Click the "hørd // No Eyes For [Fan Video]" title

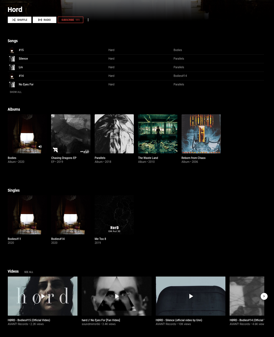coord(101,320)
